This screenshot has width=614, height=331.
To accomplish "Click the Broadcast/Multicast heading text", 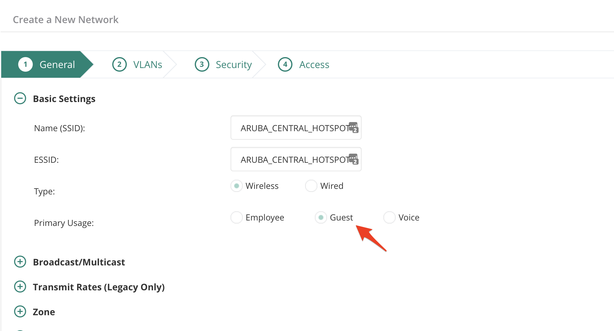I will [x=79, y=262].
